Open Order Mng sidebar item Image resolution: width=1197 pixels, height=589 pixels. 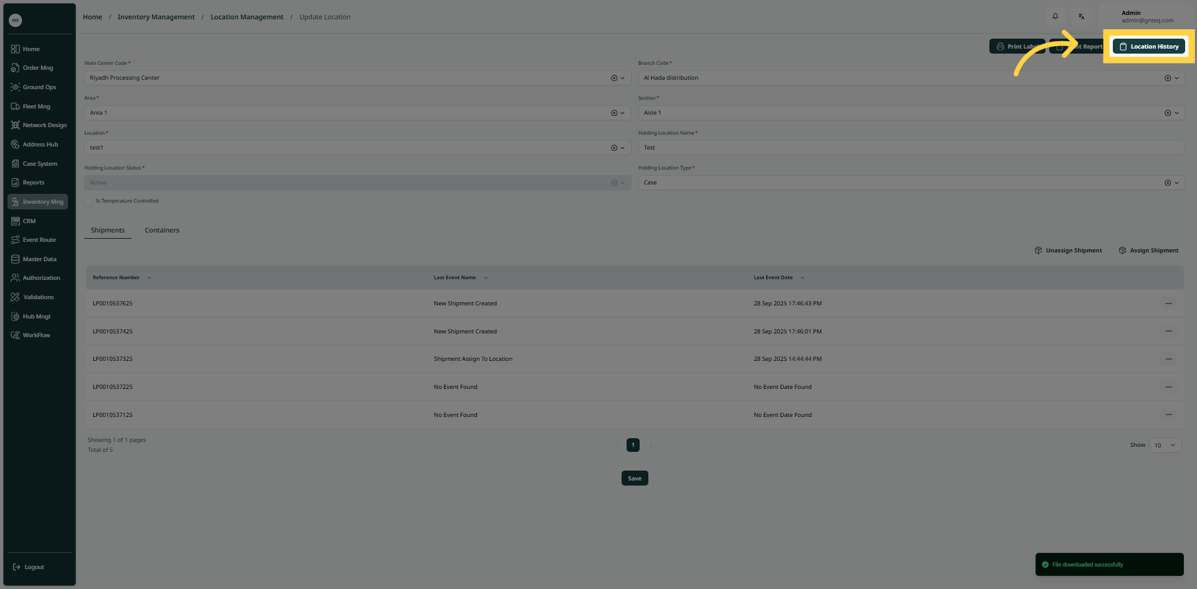pyautogui.click(x=32, y=68)
